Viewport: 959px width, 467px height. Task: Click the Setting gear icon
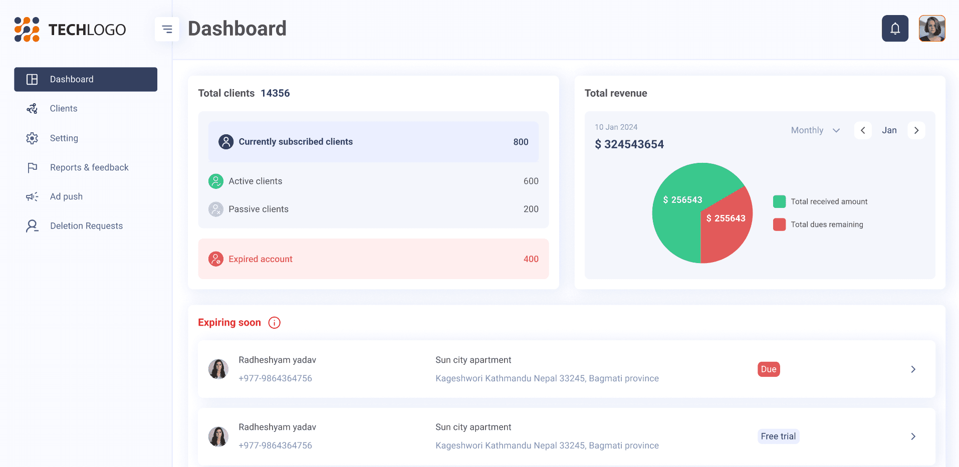(32, 138)
